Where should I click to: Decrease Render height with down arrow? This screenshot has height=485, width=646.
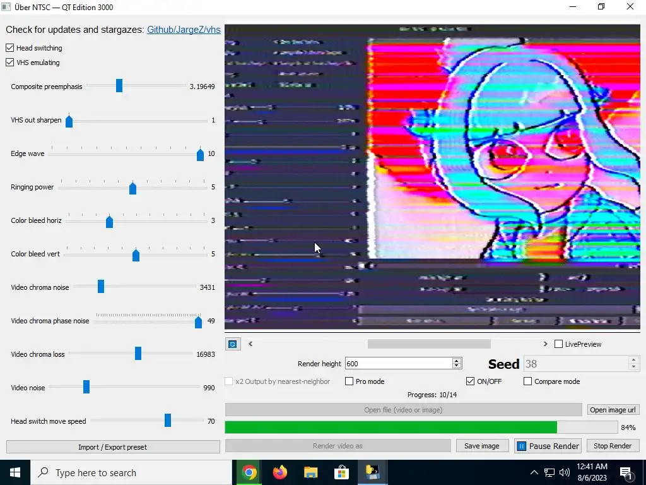tap(457, 366)
